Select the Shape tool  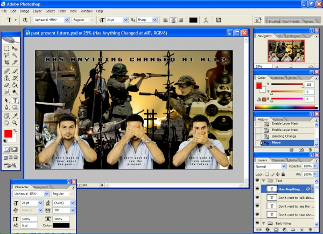(15, 107)
